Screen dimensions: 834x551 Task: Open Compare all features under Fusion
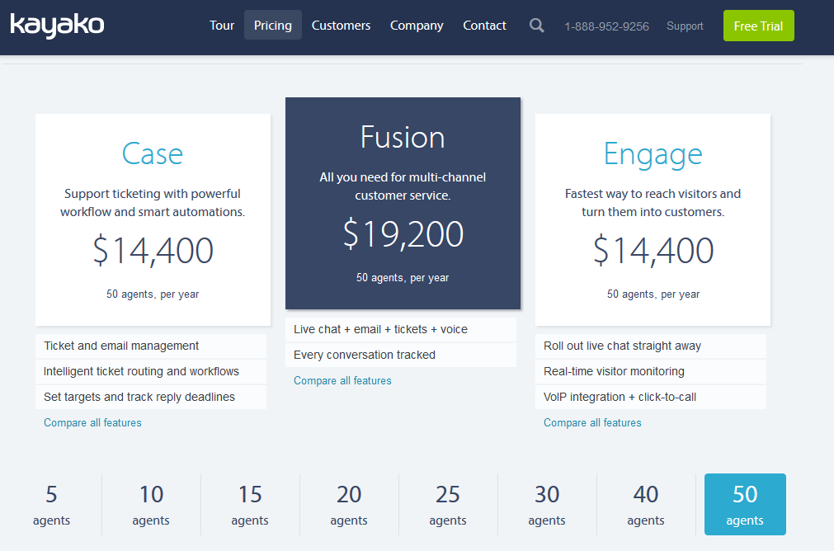(x=342, y=381)
